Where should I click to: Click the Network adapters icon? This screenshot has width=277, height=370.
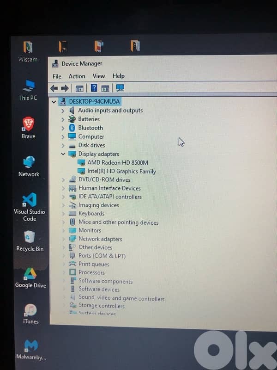(72, 239)
